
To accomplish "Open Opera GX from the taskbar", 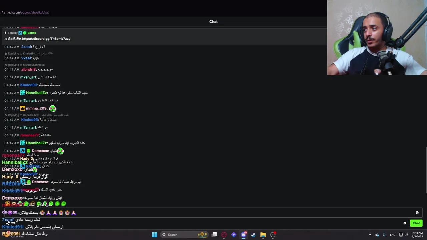I will (224, 235).
